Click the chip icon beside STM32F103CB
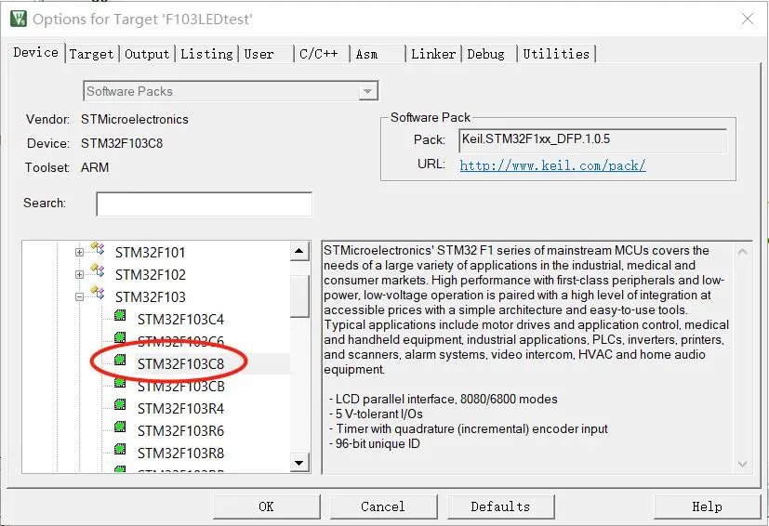The height and width of the screenshot is (526, 769). 120,382
